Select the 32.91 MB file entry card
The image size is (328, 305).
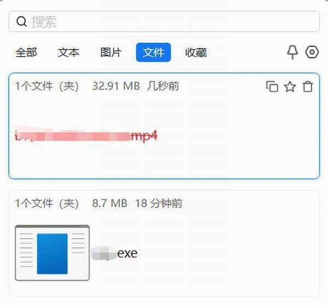164,126
